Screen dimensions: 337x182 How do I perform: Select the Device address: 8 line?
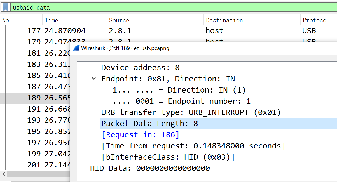click(x=140, y=68)
